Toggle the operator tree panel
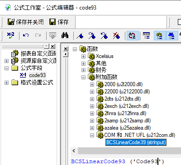This screenshot has height=165, width=181. (171, 36)
